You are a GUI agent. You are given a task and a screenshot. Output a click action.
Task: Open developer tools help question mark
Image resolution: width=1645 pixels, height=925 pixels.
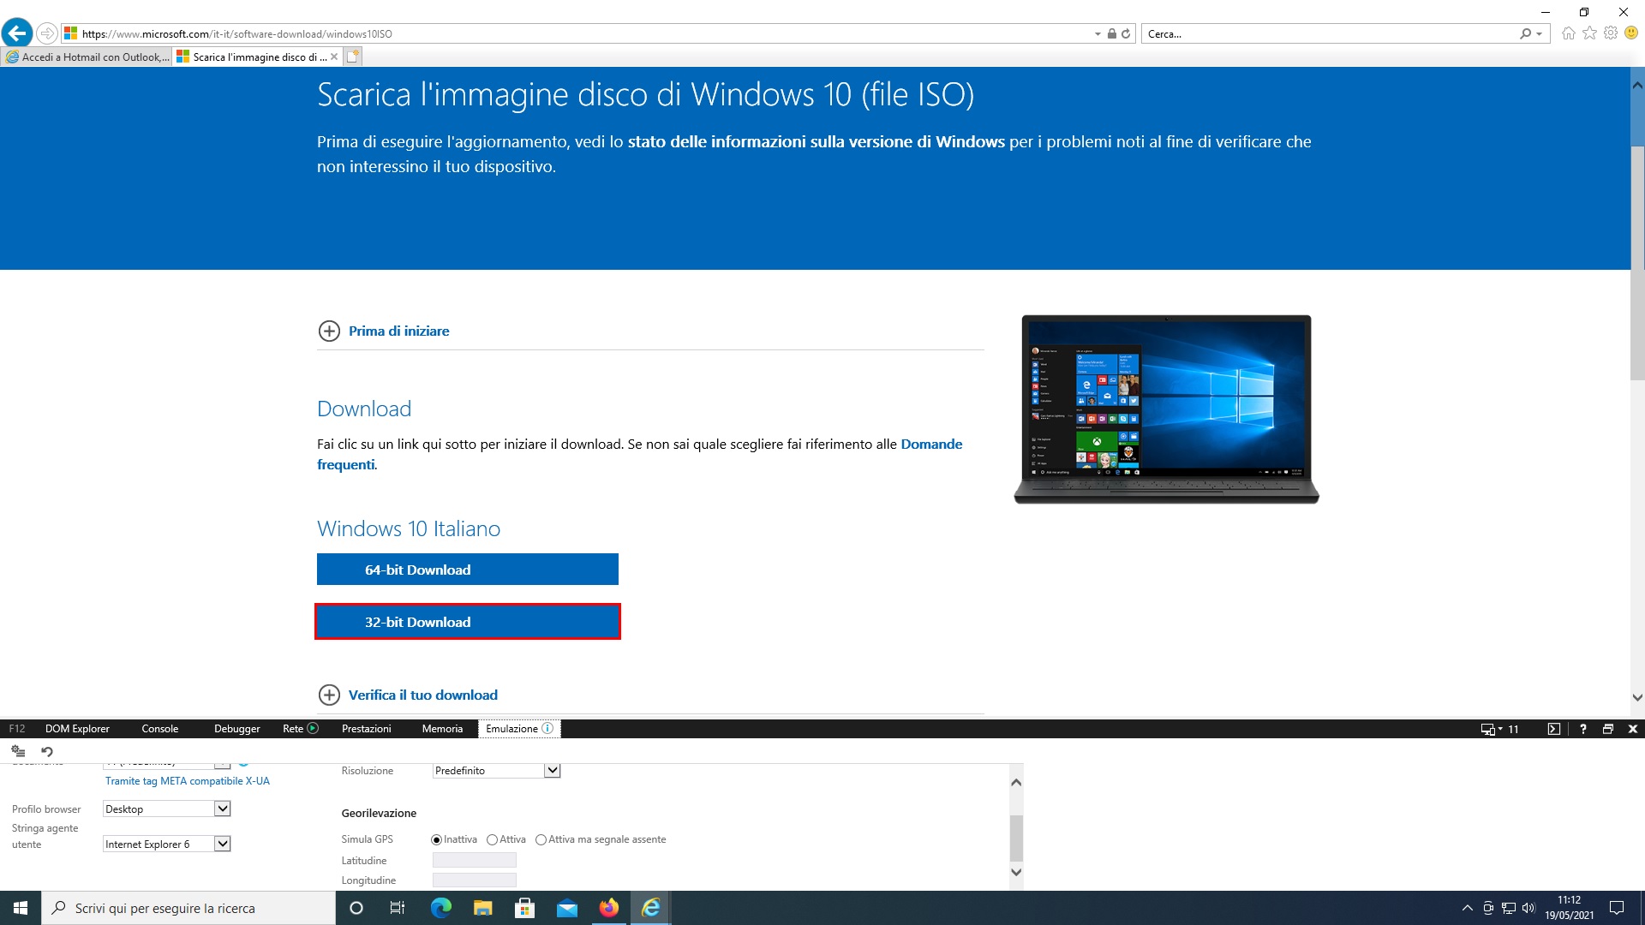(x=1582, y=729)
